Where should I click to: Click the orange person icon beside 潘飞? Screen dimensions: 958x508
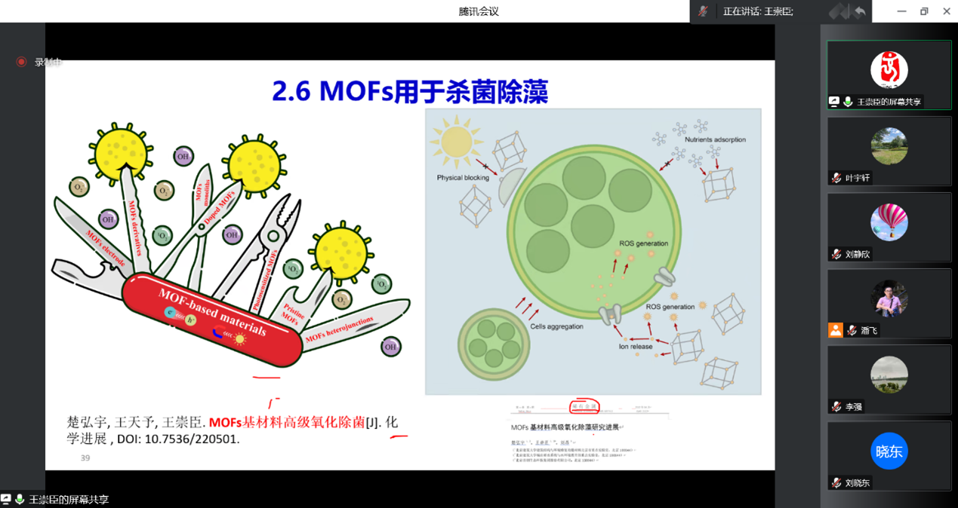pos(835,330)
